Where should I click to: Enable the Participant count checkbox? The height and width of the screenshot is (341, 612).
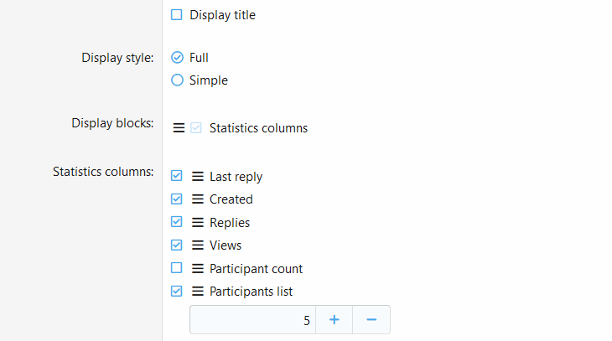(176, 267)
